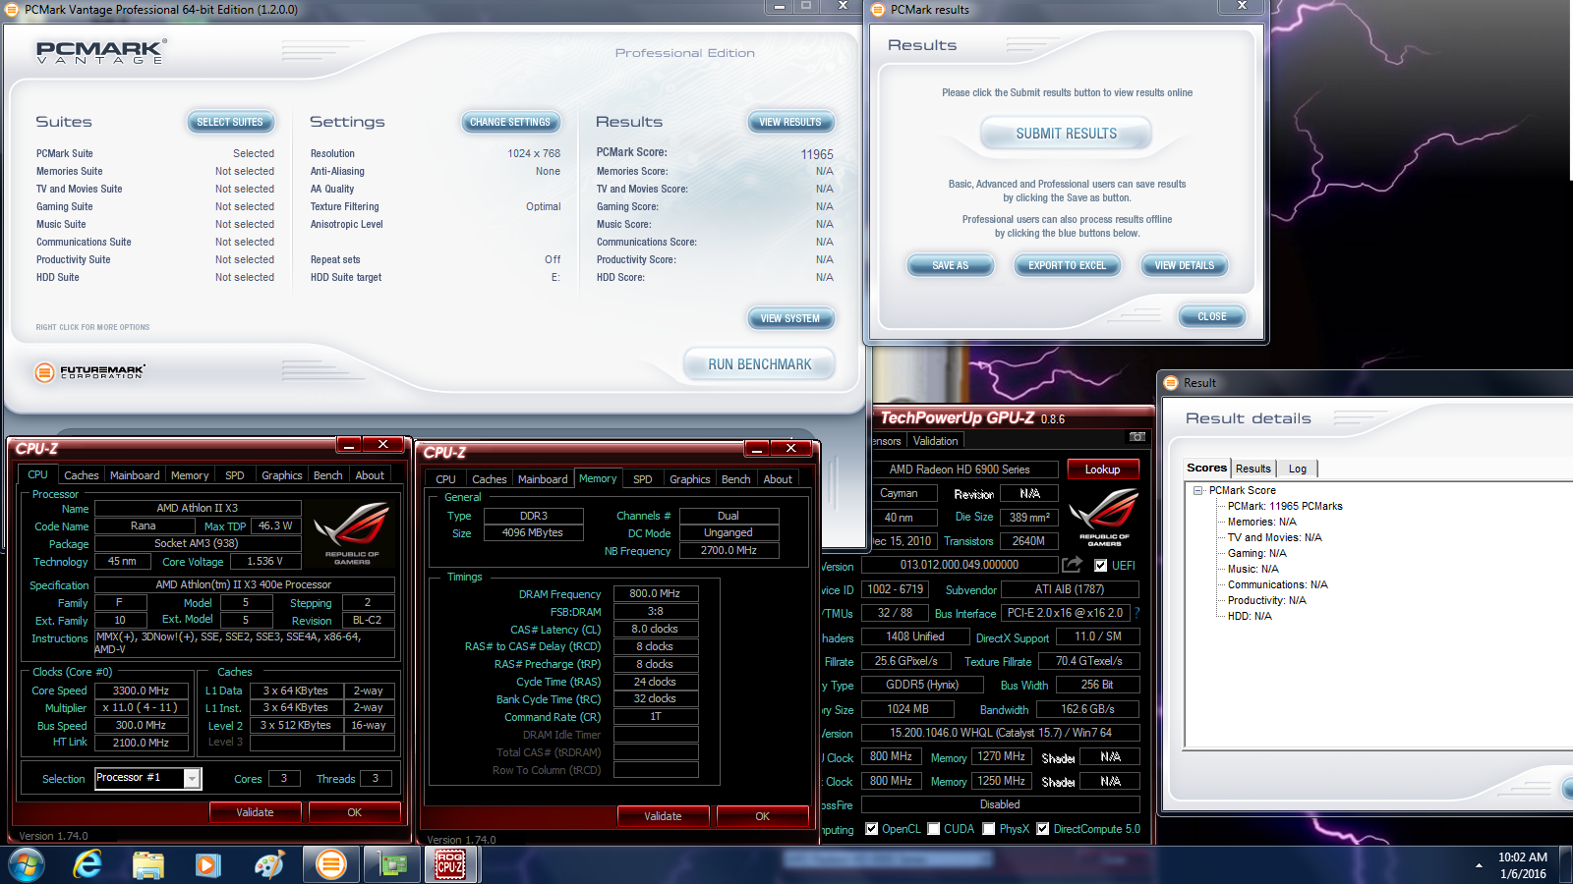The image size is (1573, 884).
Task: Switch to GPU-Z taskbar icon
Action: tap(392, 865)
